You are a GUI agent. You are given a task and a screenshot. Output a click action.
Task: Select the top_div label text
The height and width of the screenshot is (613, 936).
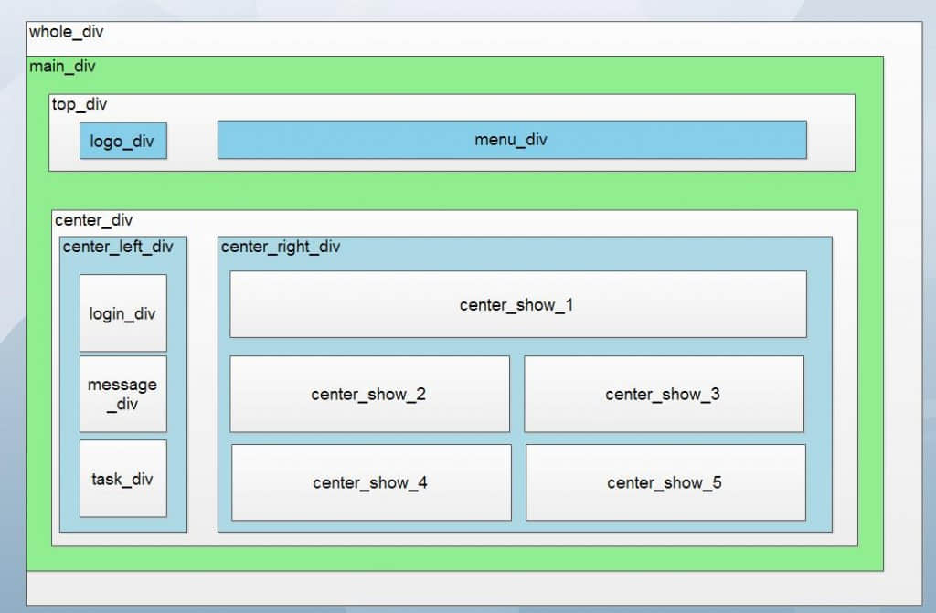80,105
